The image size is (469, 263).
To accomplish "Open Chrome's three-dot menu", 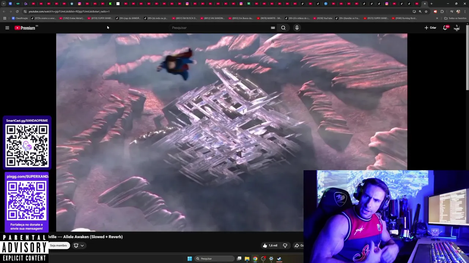I will pyautogui.click(x=464, y=11).
